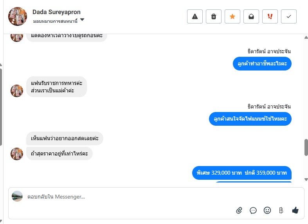Mark conversation as unread with envelope icon

251,16
